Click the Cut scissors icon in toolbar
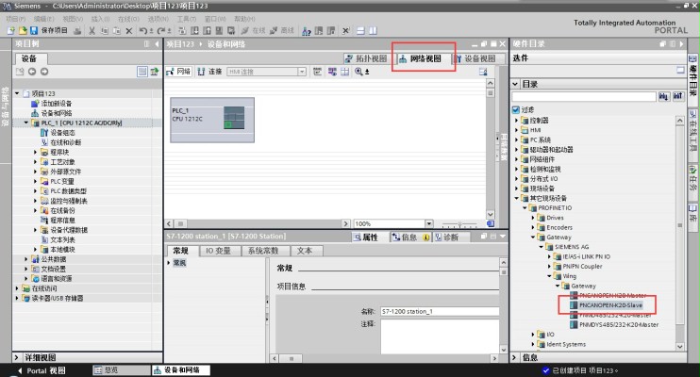 (x=90, y=31)
